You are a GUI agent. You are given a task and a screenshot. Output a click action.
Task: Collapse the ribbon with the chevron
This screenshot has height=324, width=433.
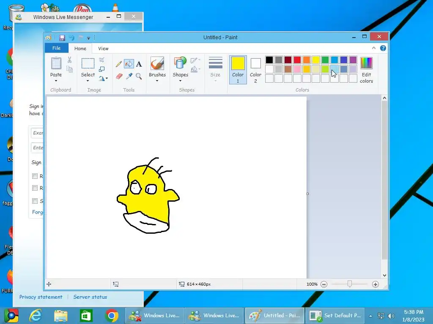(x=374, y=48)
